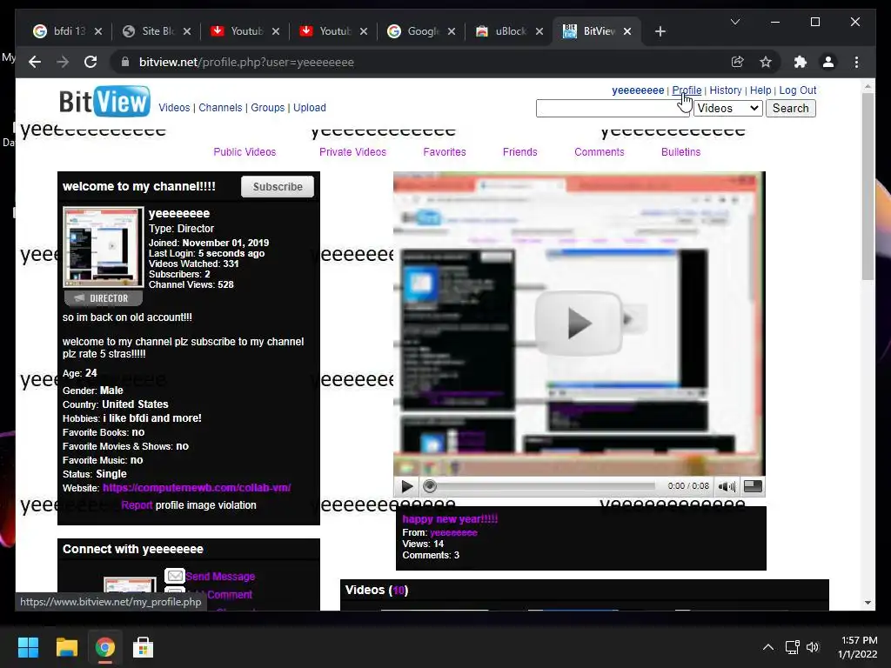Toggle fullscreen on the video player
The width and height of the screenshot is (891, 668).
753,486
